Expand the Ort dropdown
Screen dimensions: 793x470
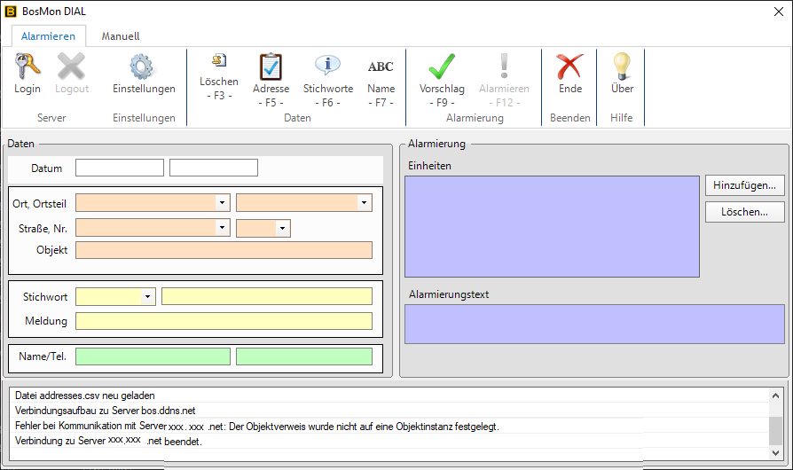pos(221,203)
